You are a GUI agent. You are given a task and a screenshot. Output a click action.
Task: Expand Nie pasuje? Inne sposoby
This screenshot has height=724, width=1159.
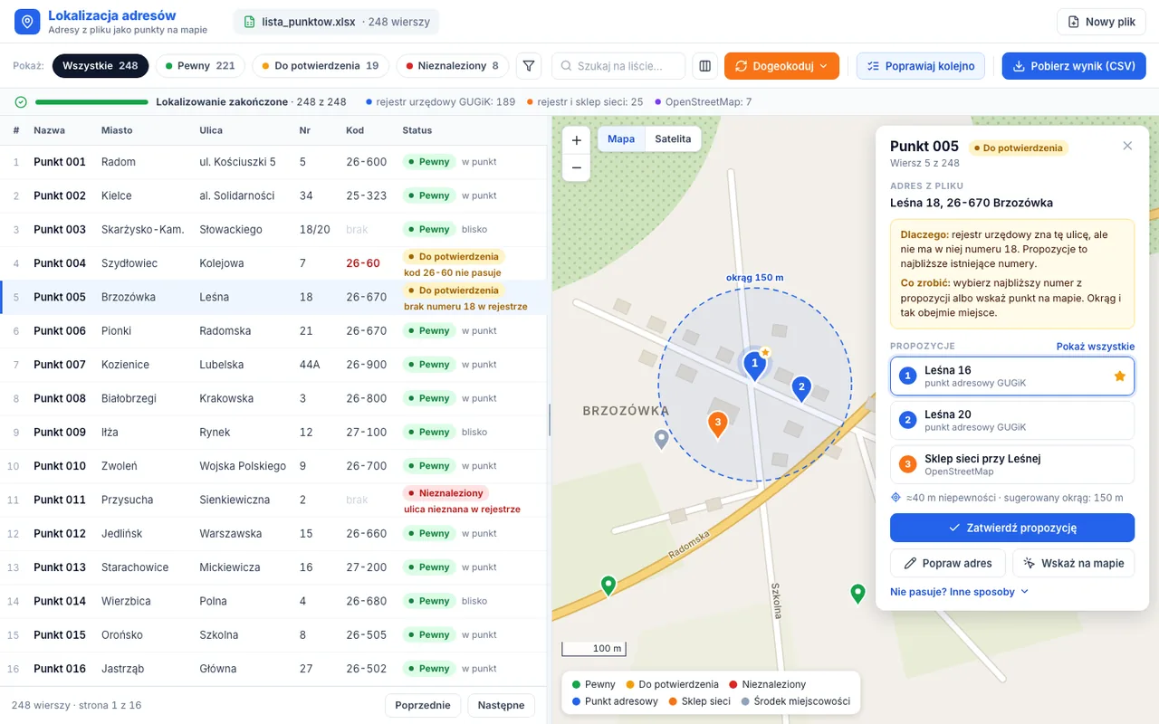(960, 592)
